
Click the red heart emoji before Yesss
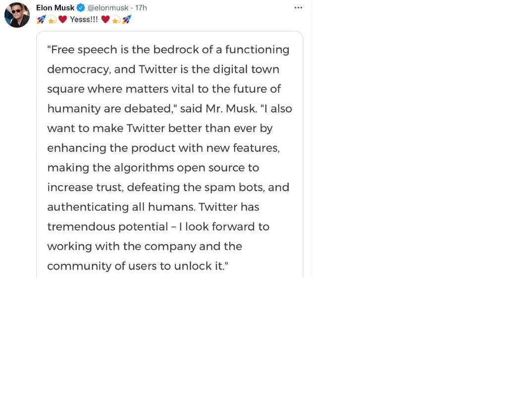tap(62, 19)
